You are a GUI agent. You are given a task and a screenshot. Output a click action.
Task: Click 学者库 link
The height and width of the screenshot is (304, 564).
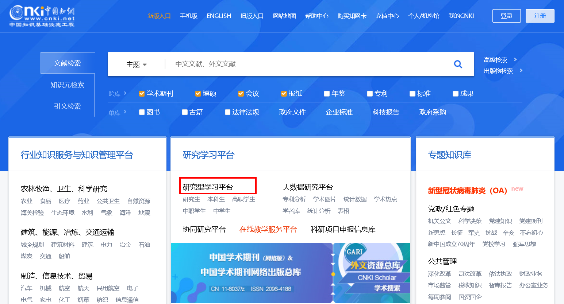tap(291, 211)
